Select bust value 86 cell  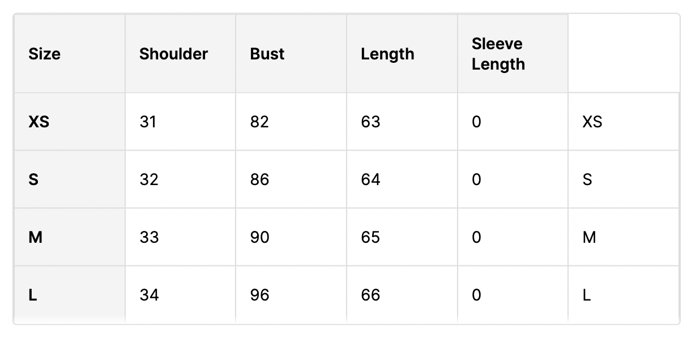tap(291, 179)
